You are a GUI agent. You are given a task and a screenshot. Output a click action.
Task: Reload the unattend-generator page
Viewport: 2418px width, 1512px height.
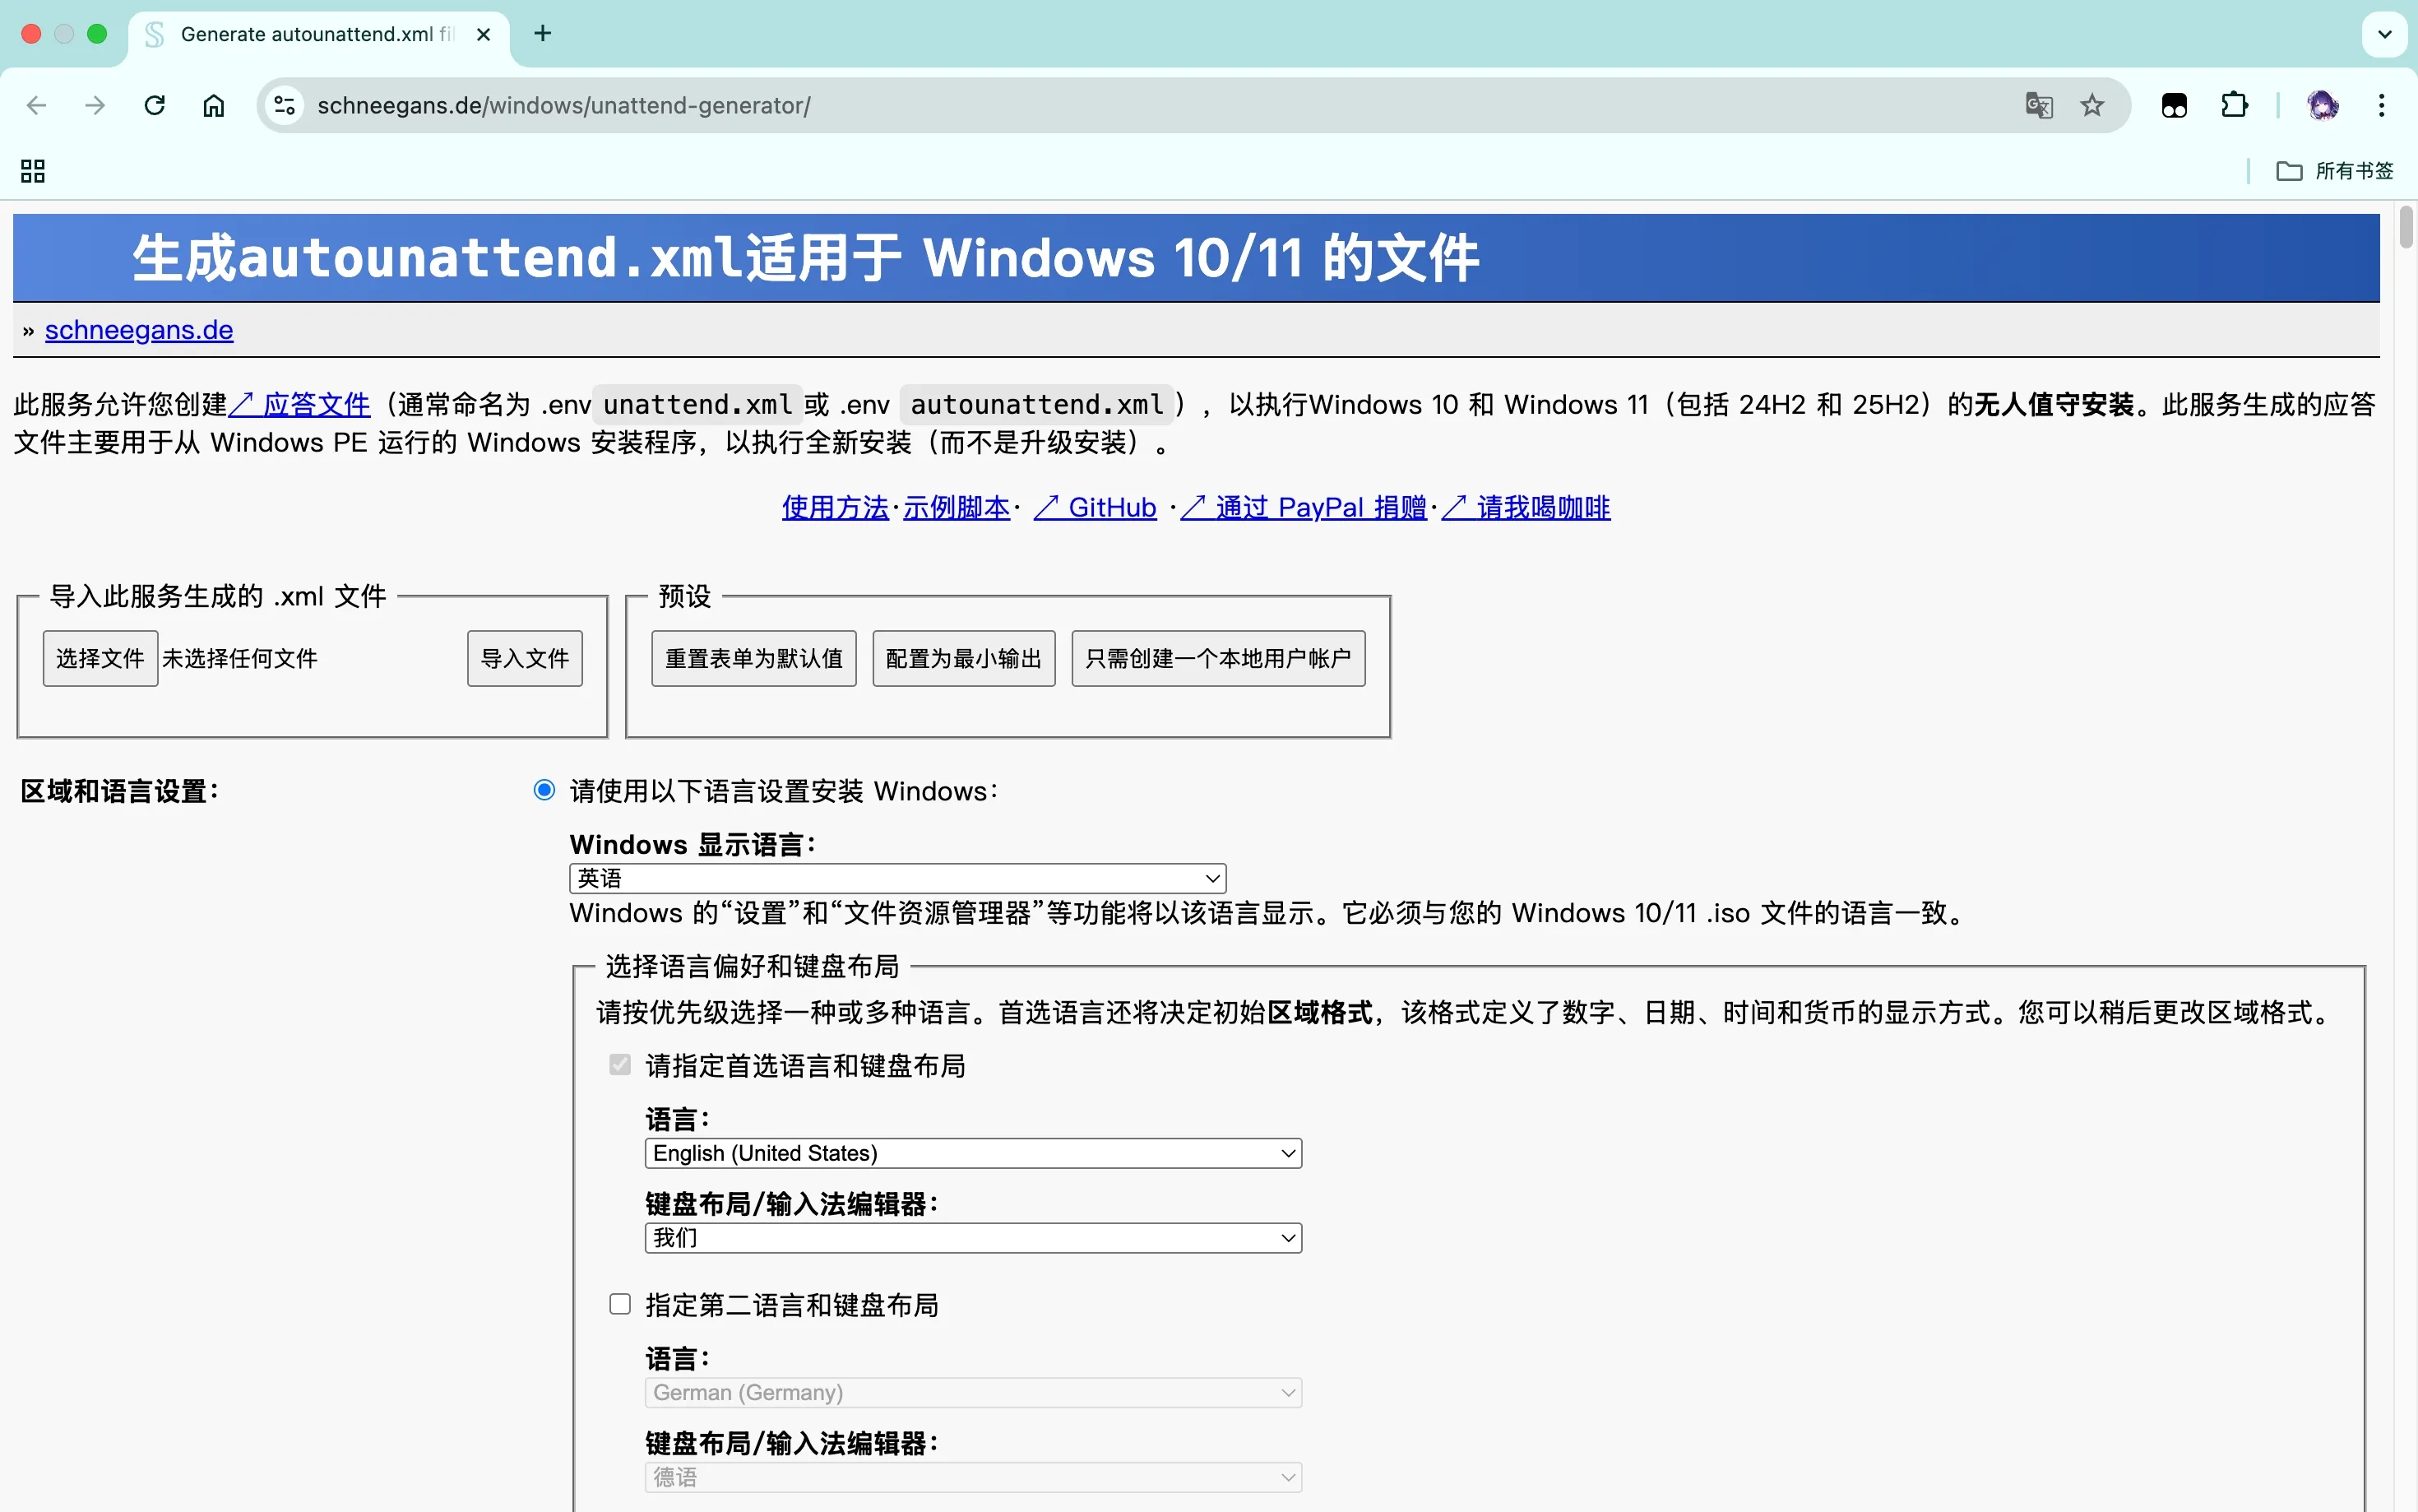154,105
